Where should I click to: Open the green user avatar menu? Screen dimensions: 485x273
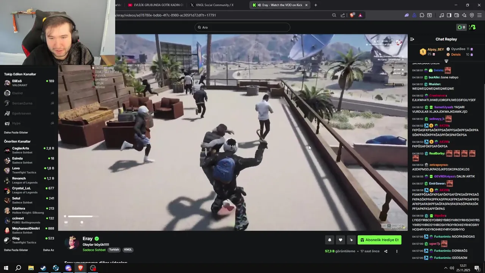472,27
